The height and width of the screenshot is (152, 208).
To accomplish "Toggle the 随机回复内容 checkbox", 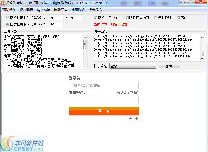I will click(x=127, y=18).
